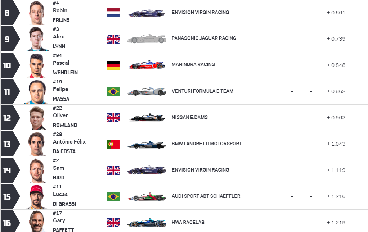368x232 pixels.
Task: Open the WEHRLEIN driver name link
Action: coord(65,73)
